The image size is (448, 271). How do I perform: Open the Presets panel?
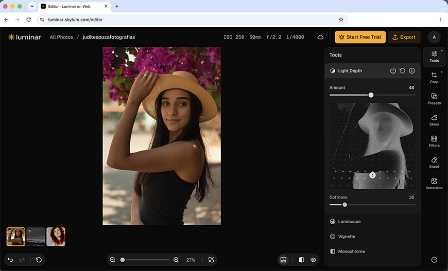point(434,99)
